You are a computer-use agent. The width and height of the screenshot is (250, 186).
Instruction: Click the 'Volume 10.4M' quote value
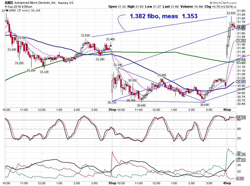(x=192, y=7)
